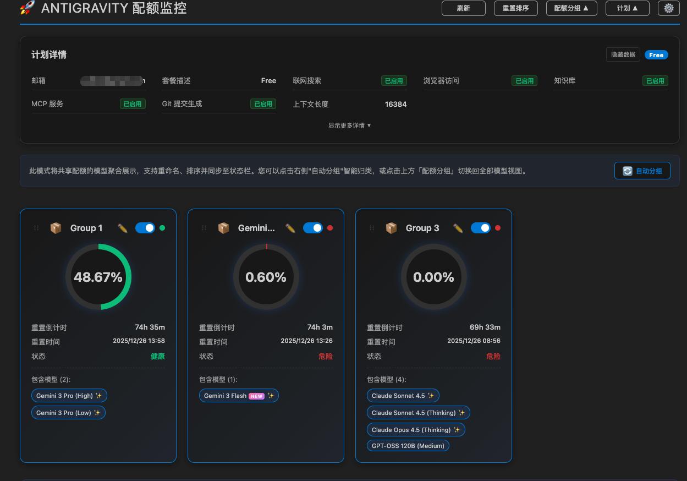
Task: Click the 48.67% progress ring on Group 1
Action: [x=98, y=277]
